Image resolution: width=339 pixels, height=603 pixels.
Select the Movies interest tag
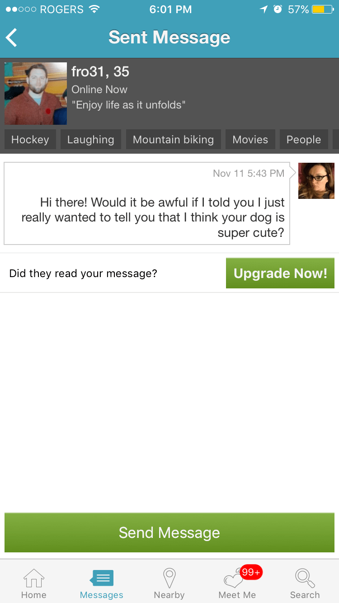tap(250, 140)
